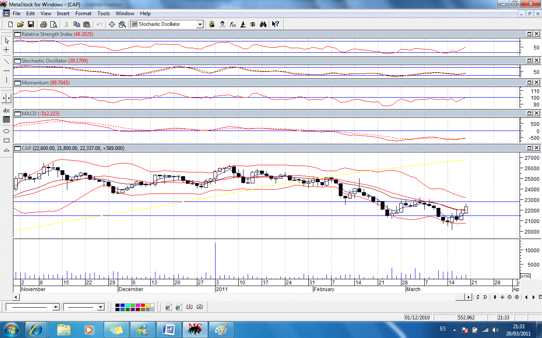Open the second line weight dropdown
This screenshot has height=338, width=542.
pyautogui.click(x=100, y=307)
